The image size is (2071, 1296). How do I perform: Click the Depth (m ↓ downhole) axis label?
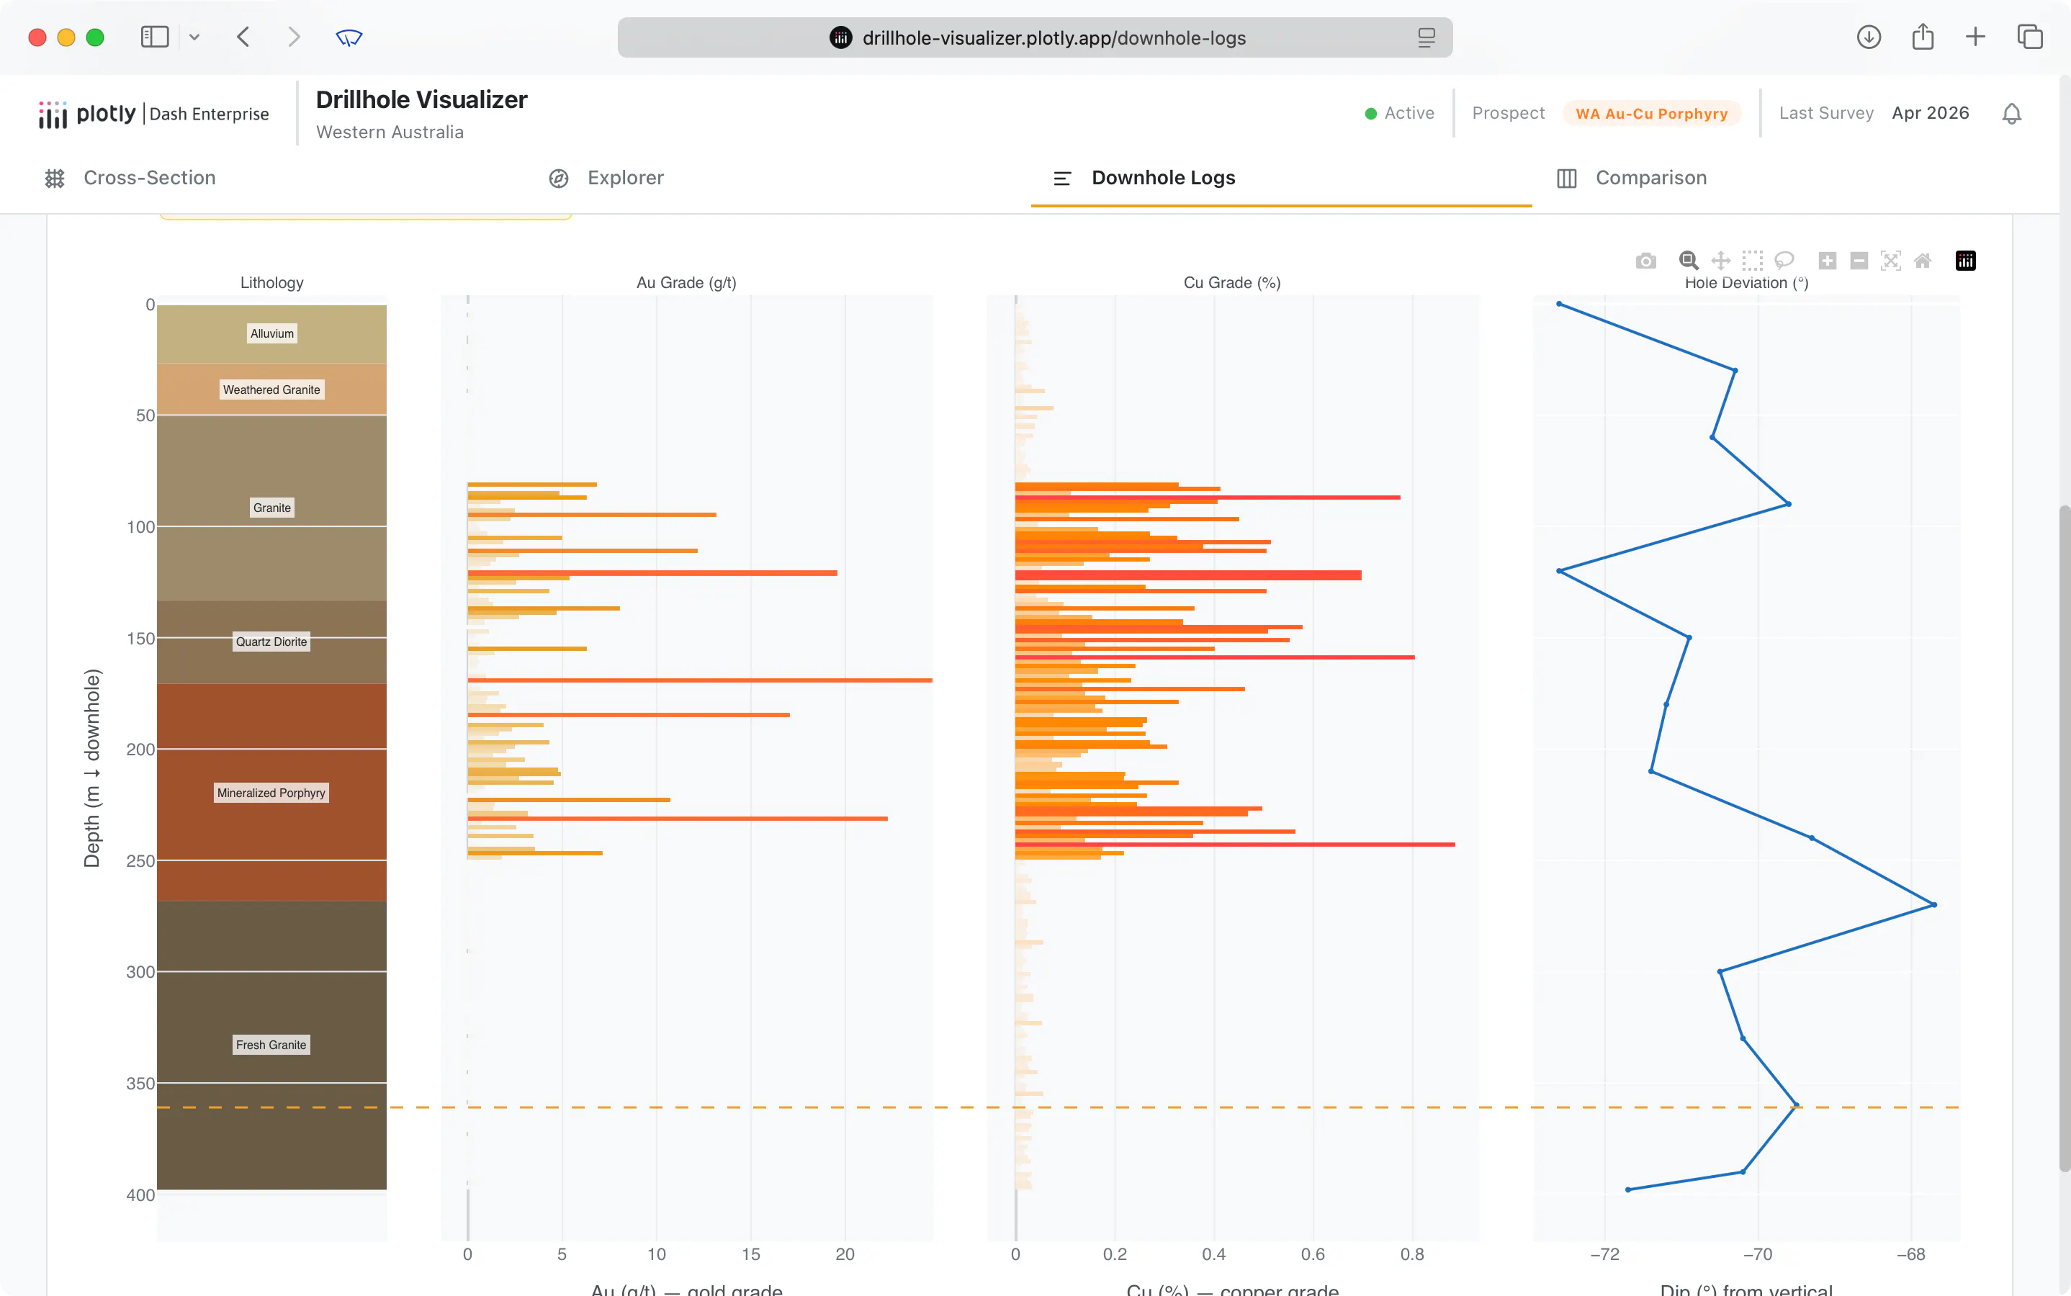(x=91, y=768)
